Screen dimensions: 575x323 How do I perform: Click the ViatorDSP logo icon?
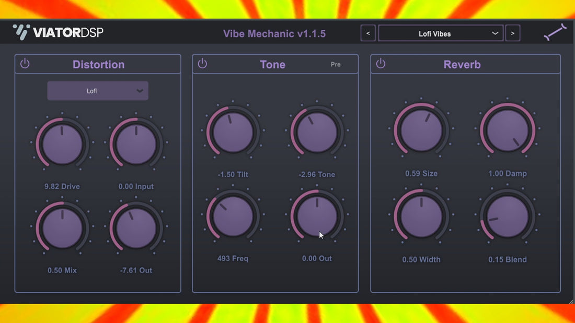pos(21,32)
